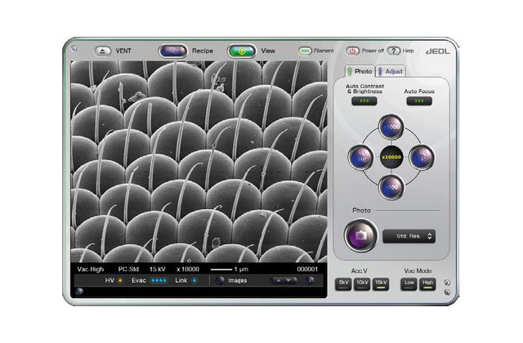Set magnification to x100 preset

pyautogui.click(x=391, y=187)
